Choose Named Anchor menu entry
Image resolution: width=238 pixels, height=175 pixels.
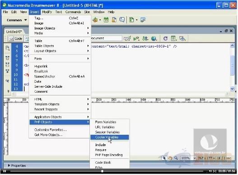pyautogui.click(x=60, y=76)
